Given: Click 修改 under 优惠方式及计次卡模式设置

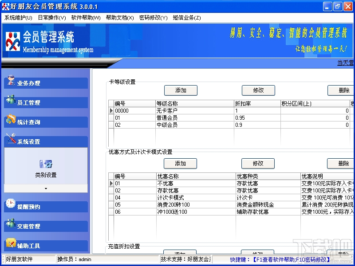Looking at the screenshot, I should click(x=258, y=164).
